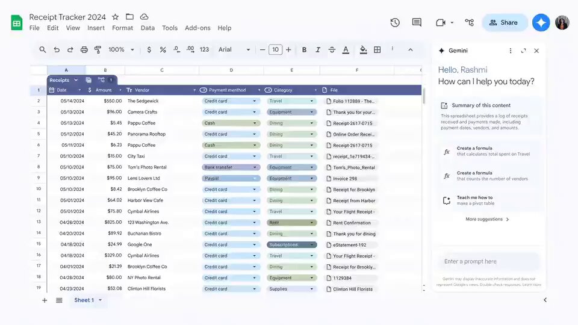Open the Edit menu
This screenshot has width=578, height=325.
pos(53,28)
